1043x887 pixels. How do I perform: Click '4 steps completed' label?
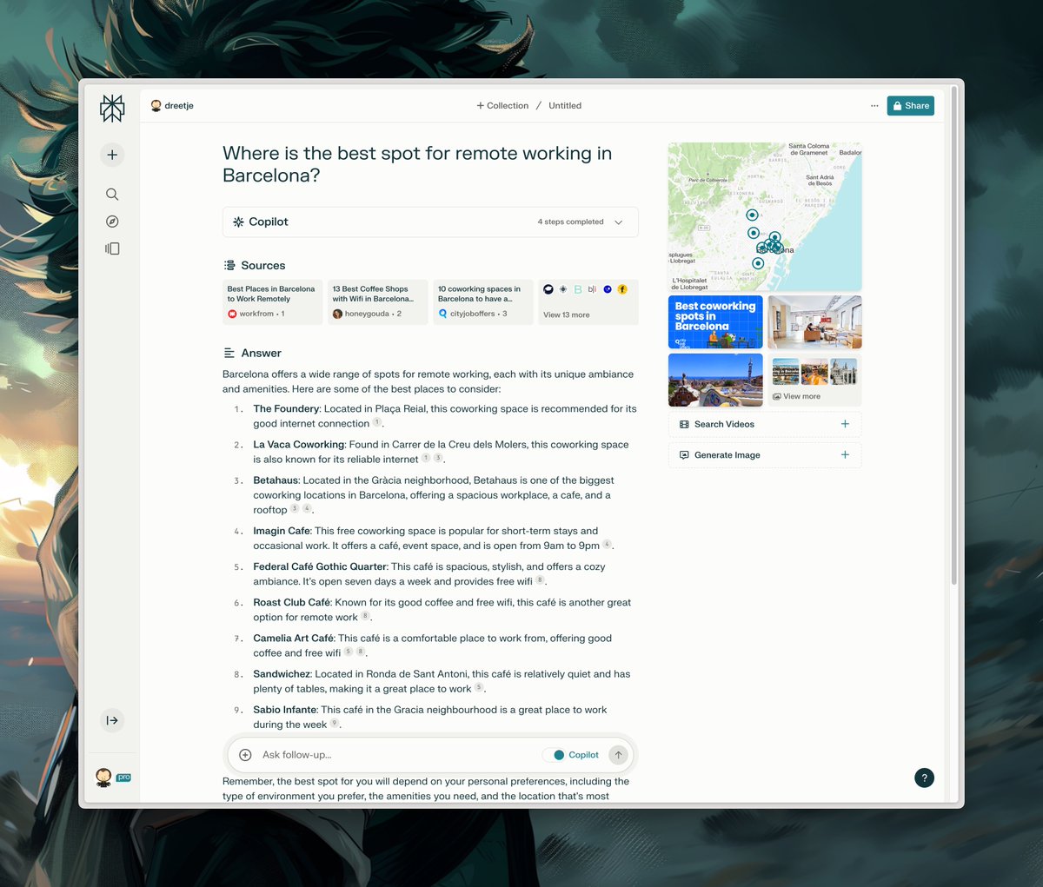[x=570, y=222]
